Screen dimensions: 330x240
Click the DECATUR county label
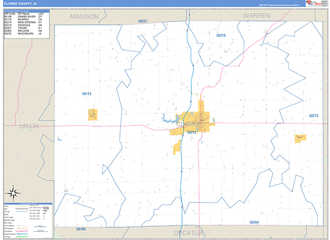click(x=188, y=233)
